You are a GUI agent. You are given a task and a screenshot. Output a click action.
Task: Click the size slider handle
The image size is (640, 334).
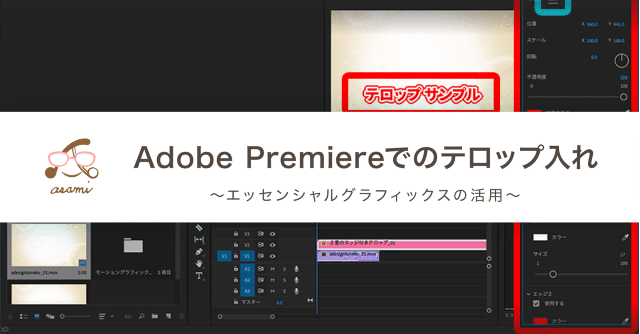(x=553, y=274)
